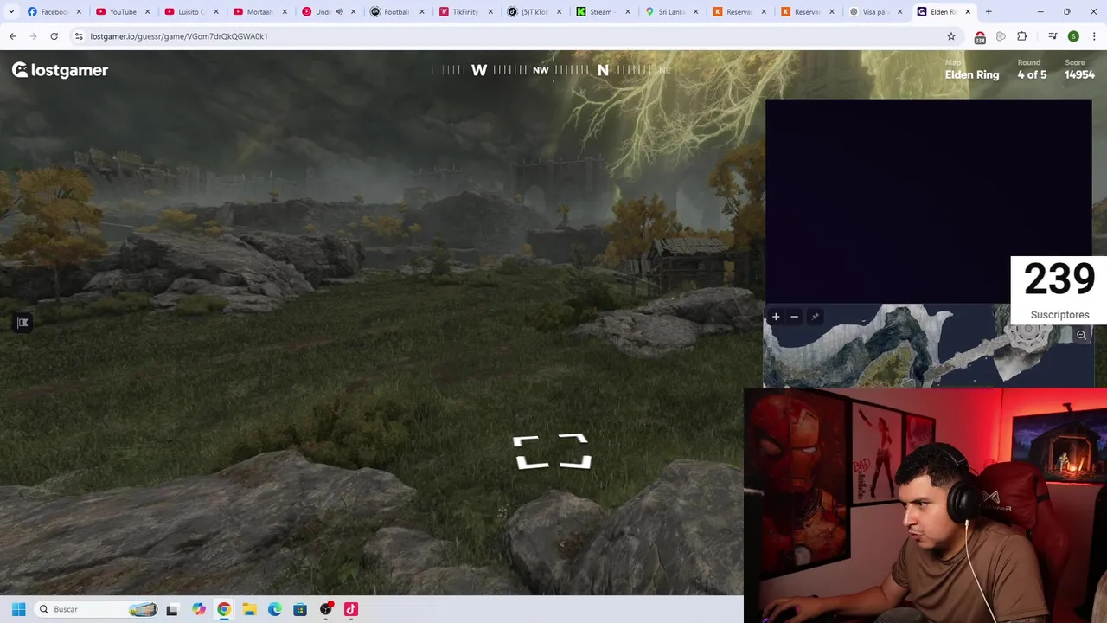Click the compass bar heading N
The width and height of the screenshot is (1107, 623).
click(603, 70)
